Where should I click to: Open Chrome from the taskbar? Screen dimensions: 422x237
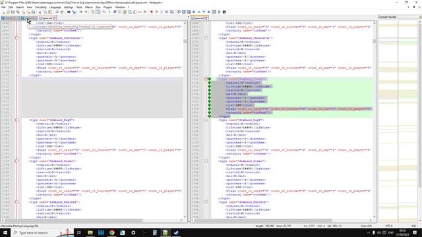111,232
